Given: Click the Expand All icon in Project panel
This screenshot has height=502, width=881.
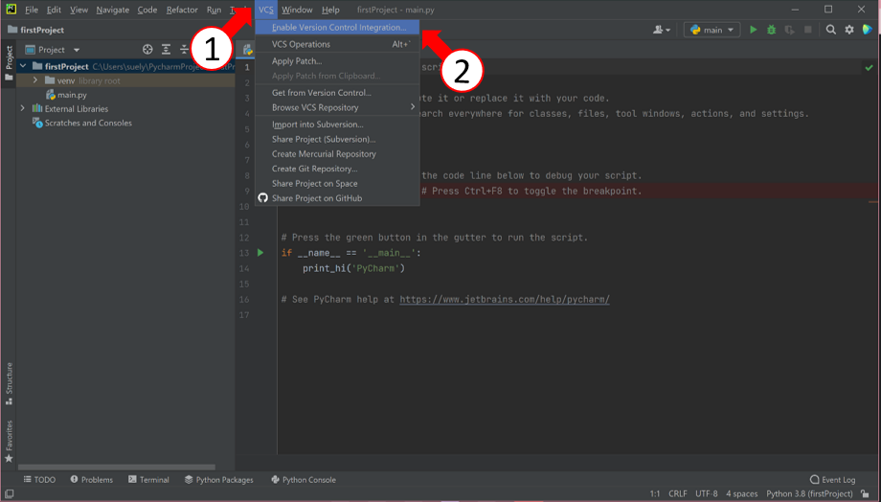Looking at the screenshot, I should tap(167, 50).
